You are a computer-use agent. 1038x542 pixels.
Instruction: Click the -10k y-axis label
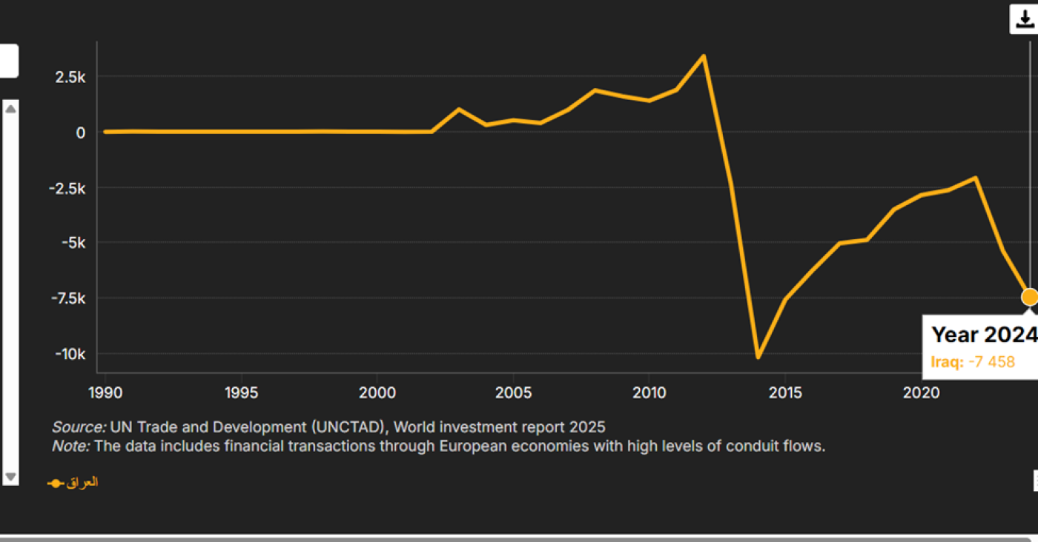click(x=70, y=354)
